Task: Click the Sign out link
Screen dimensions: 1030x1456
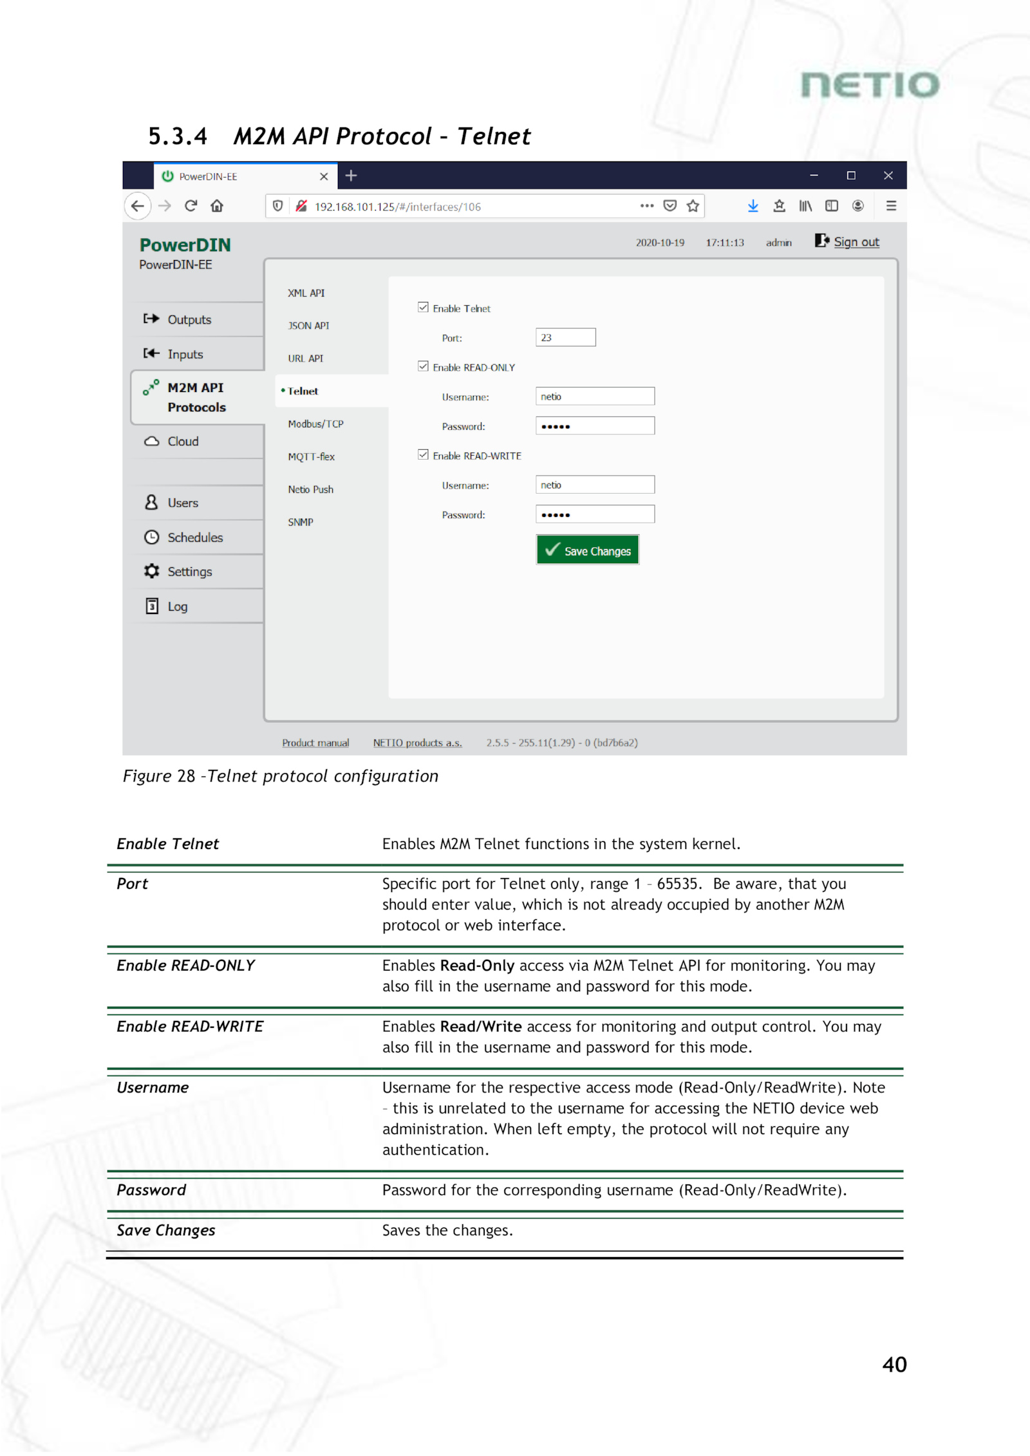Action: tap(856, 242)
